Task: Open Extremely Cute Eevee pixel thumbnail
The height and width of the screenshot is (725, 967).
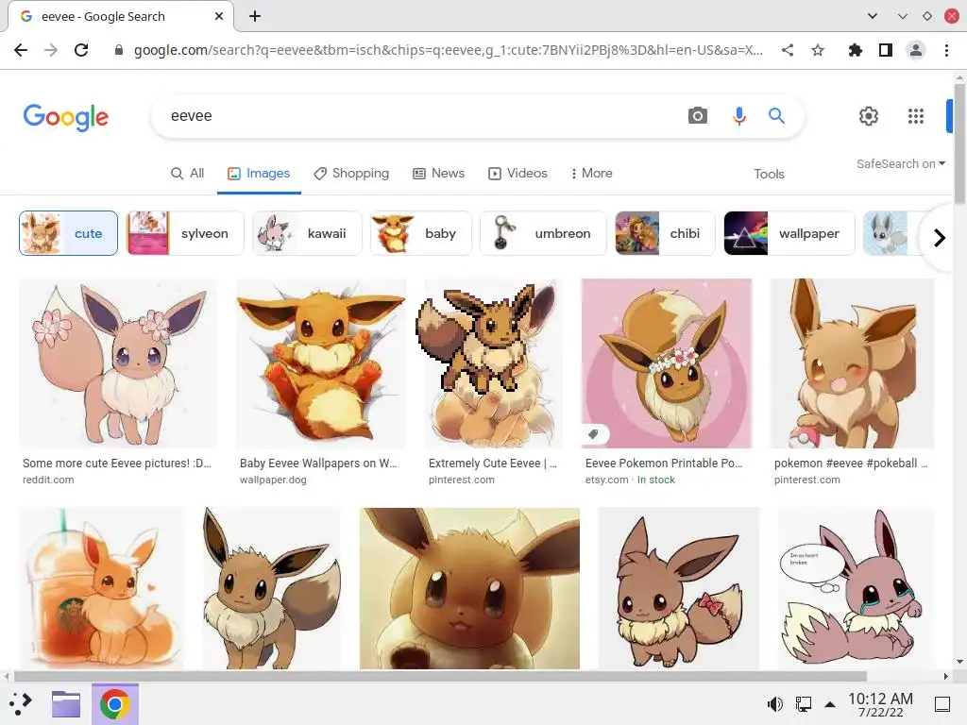Action: [x=493, y=363]
